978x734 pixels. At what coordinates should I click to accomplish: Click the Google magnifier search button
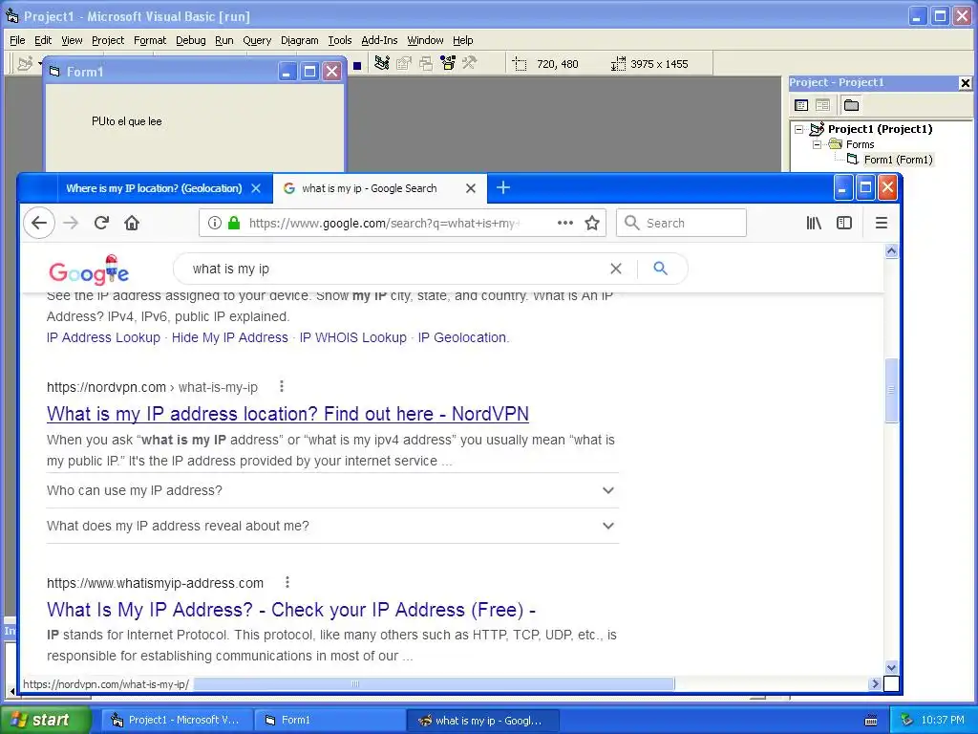click(x=661, y=269)
